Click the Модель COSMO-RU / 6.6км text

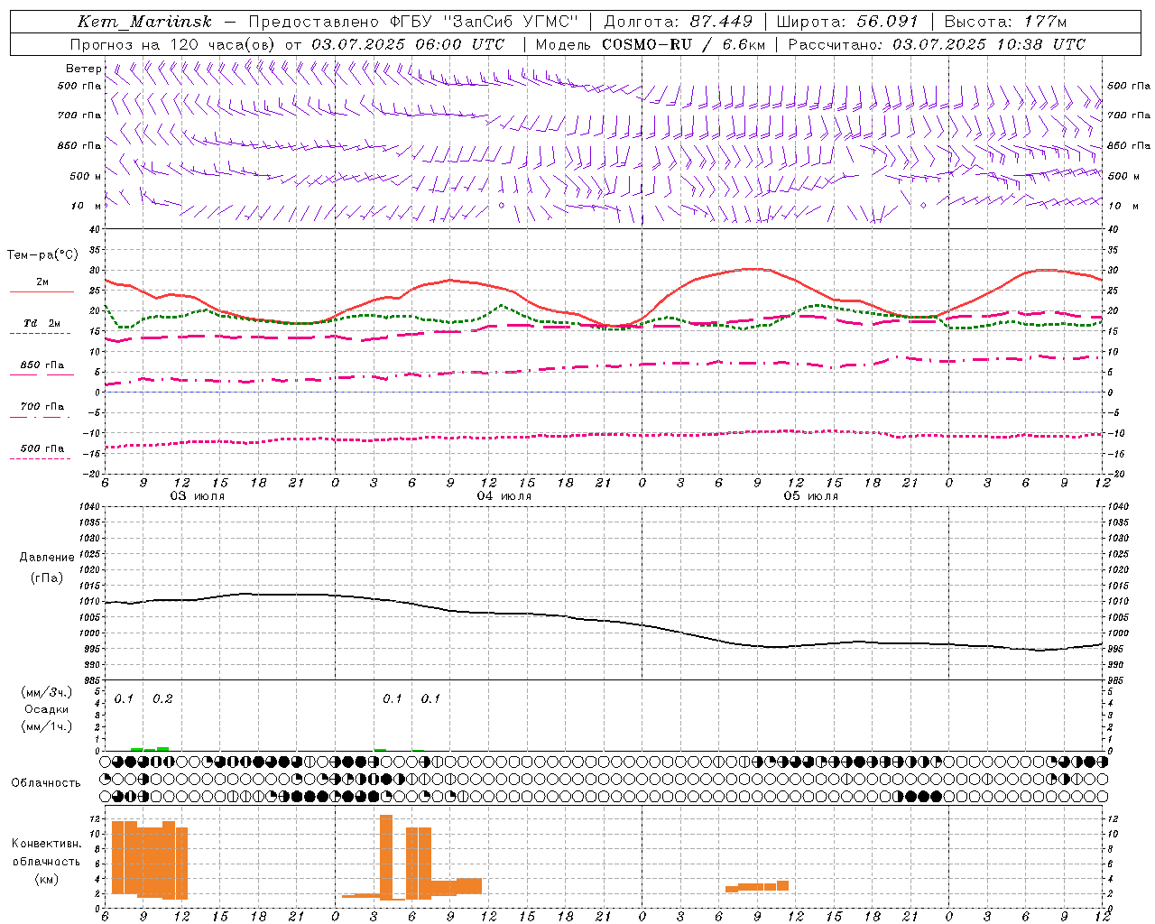coord(651,44)
